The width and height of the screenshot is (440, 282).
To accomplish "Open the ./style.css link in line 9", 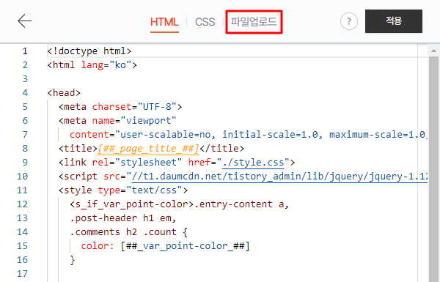I will tap(253, 163).
